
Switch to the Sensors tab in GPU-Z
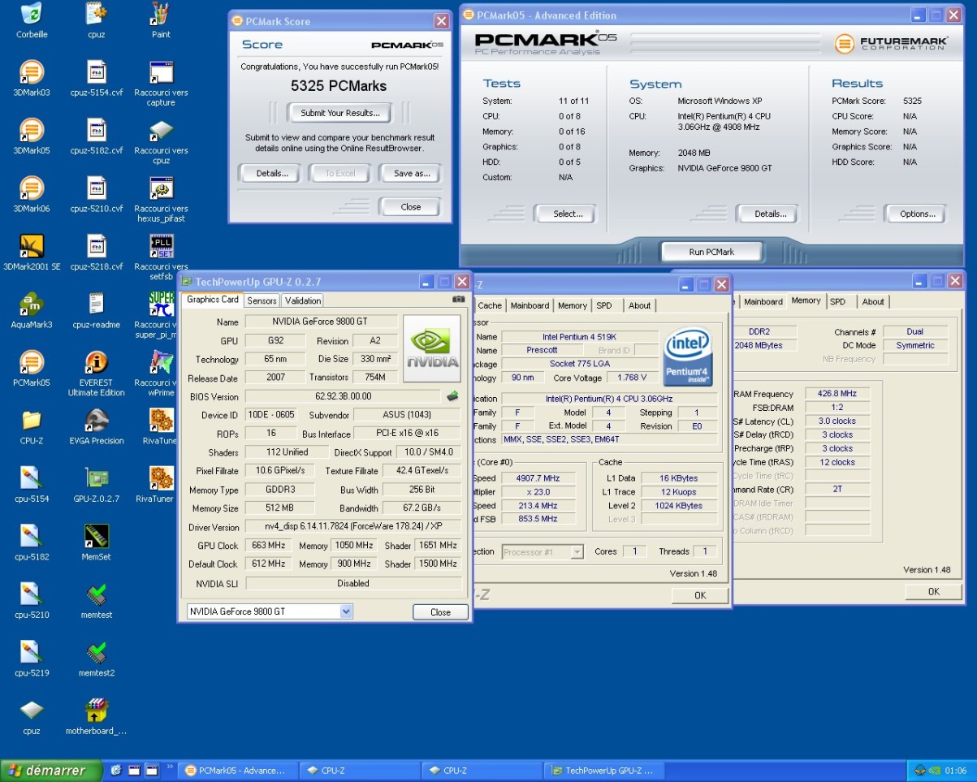click(262, 300)
